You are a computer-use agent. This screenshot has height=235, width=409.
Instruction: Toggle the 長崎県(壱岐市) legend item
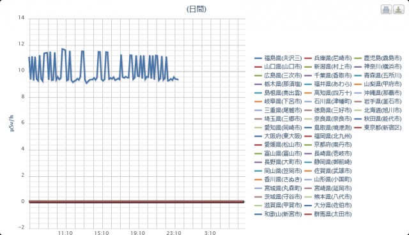coord(328,153)
